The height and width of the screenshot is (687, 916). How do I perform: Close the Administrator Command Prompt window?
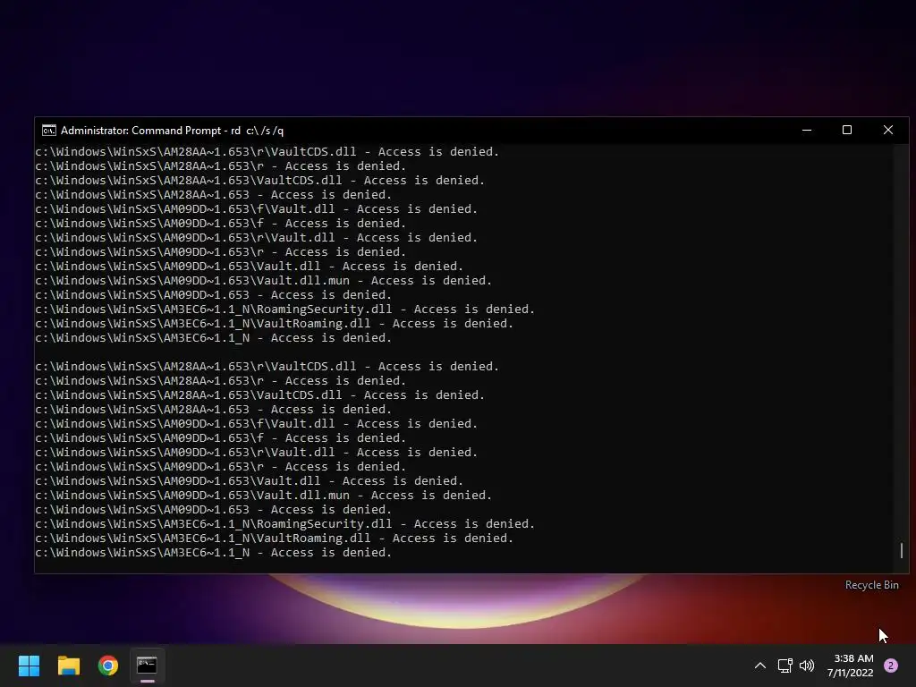pyautogui.click(x=888, y=131)
